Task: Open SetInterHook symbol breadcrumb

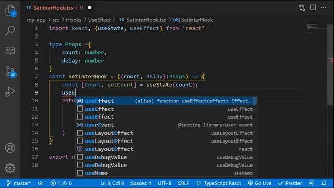Action: [193, 20]
